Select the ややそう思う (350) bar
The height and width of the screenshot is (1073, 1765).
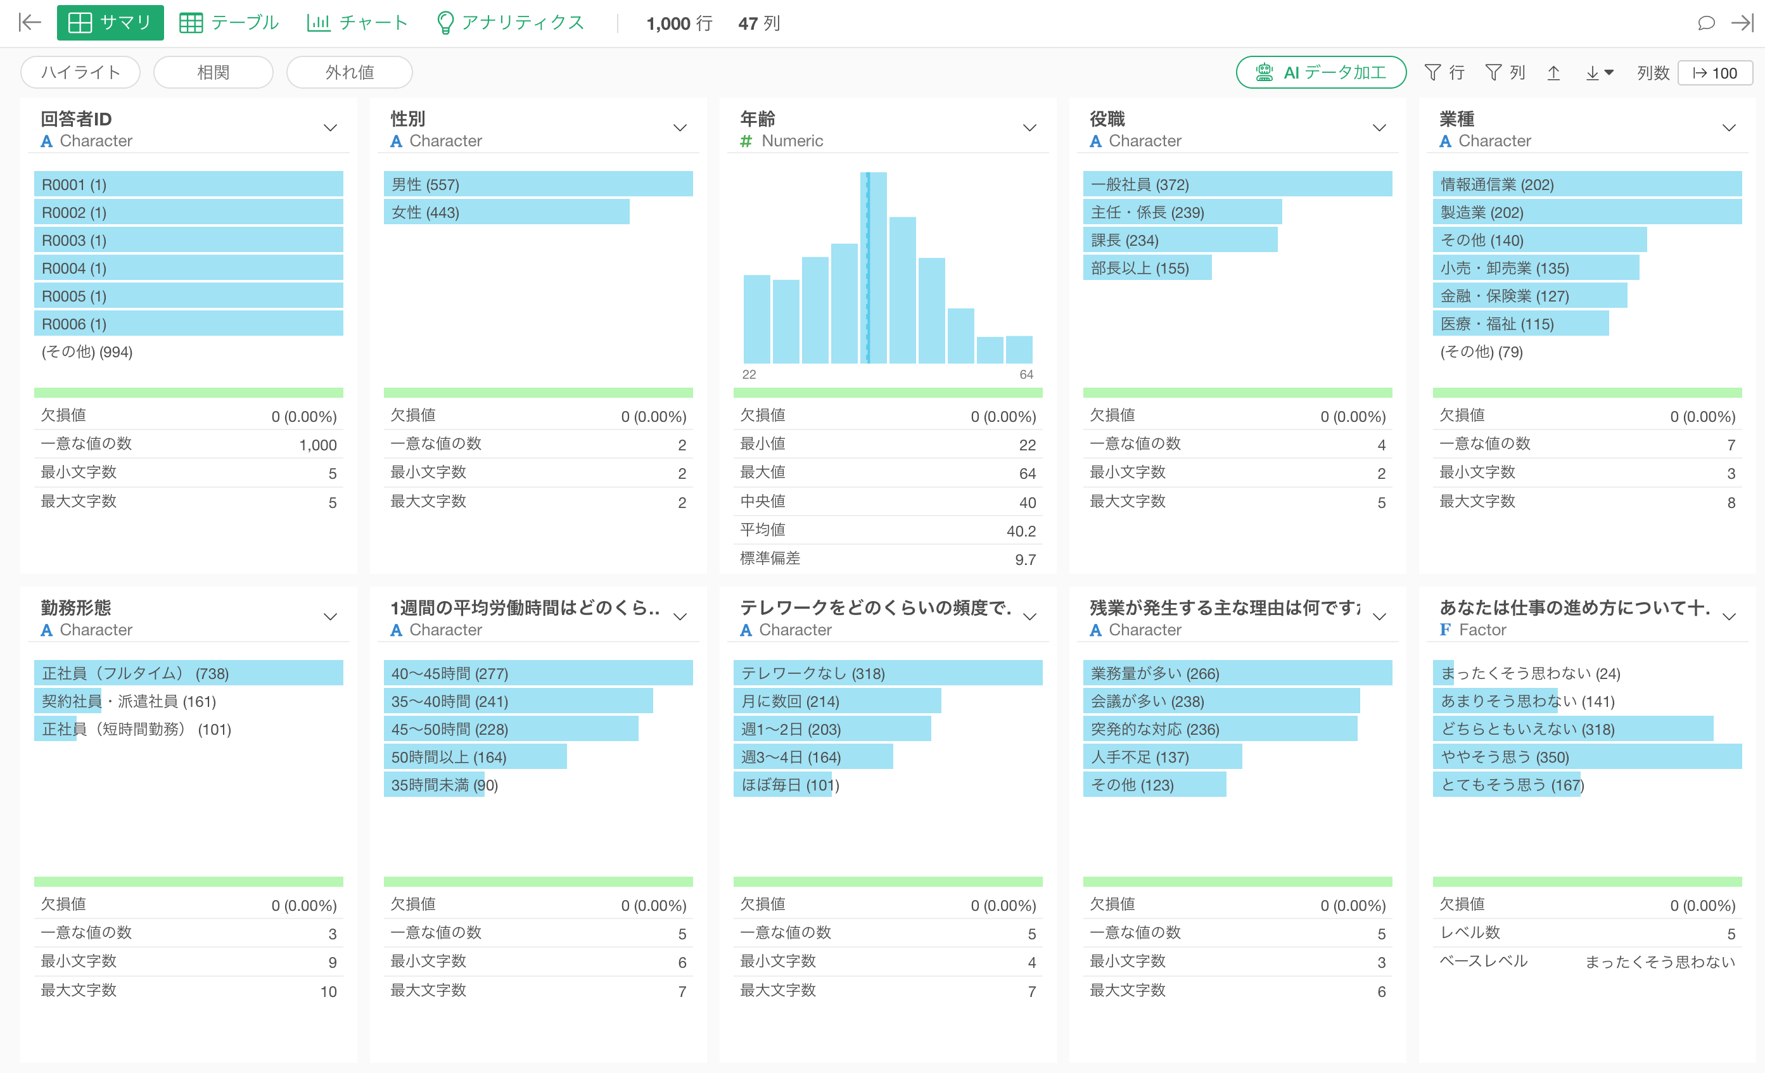1586,756
